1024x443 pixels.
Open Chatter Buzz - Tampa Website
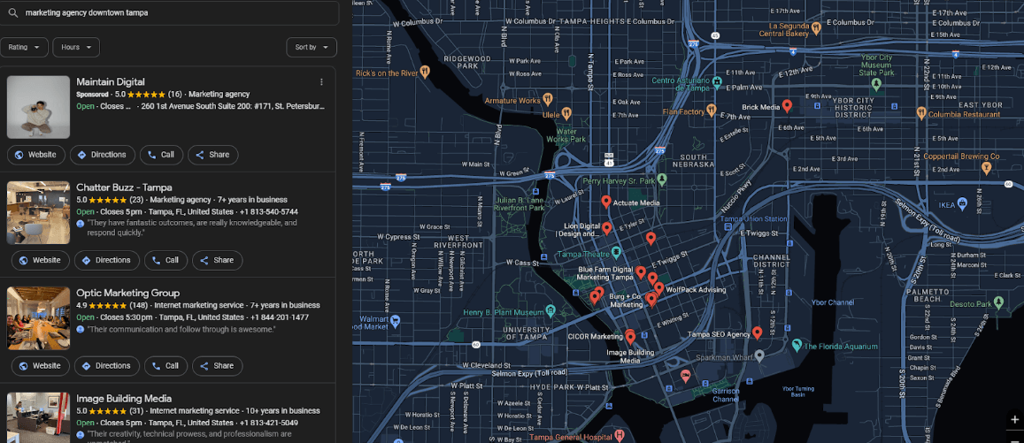[x=41, y=260]
